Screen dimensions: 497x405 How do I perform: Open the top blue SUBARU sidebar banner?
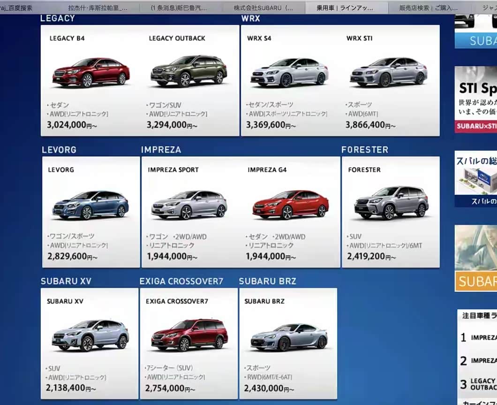pos(476,32)
